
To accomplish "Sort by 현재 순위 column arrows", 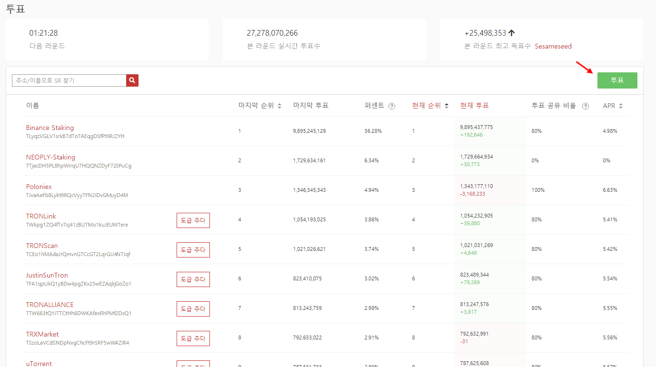I will tap(447, 106).
